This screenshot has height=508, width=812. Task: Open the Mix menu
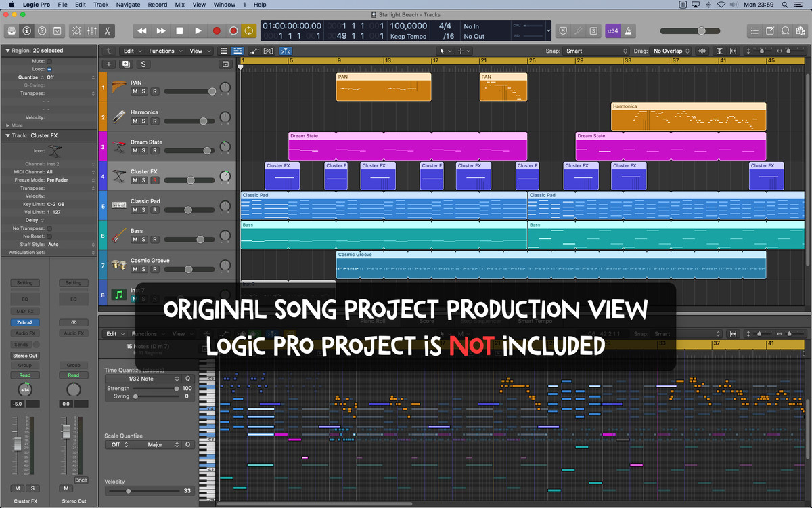179,5
